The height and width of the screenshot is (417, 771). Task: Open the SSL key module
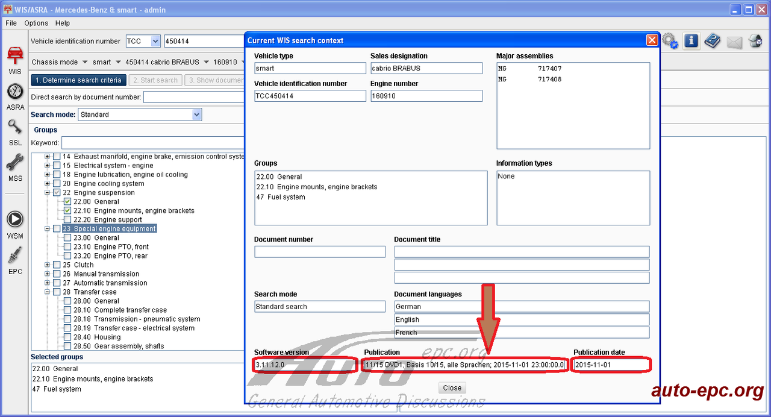click(x=15, y=133)
